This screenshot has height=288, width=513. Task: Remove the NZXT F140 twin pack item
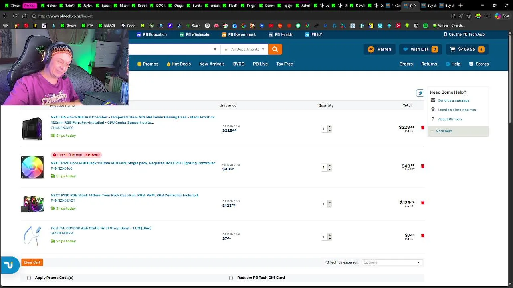422,202
